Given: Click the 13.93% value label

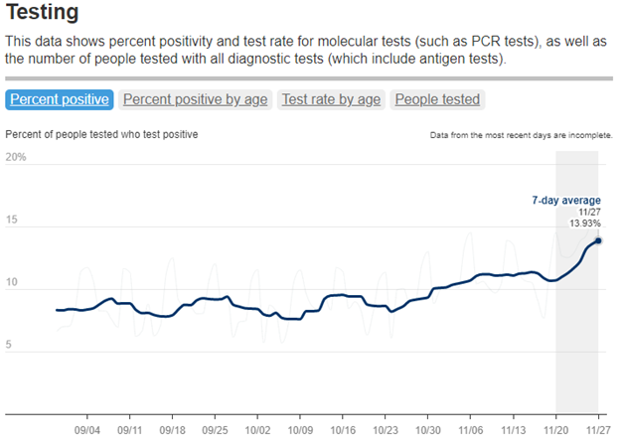Looking at the screenshot, I should pos(585,223).
